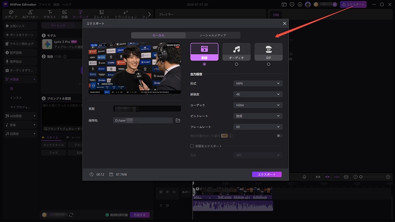Zoom in timeline with plus icon
The height and width of the screenshot is (222, 395).
(x=388, y=177)
